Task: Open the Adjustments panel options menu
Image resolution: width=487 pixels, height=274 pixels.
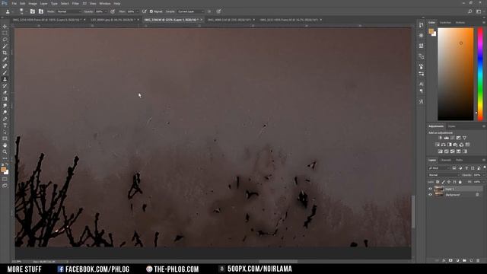Action: tap(484, 126)
